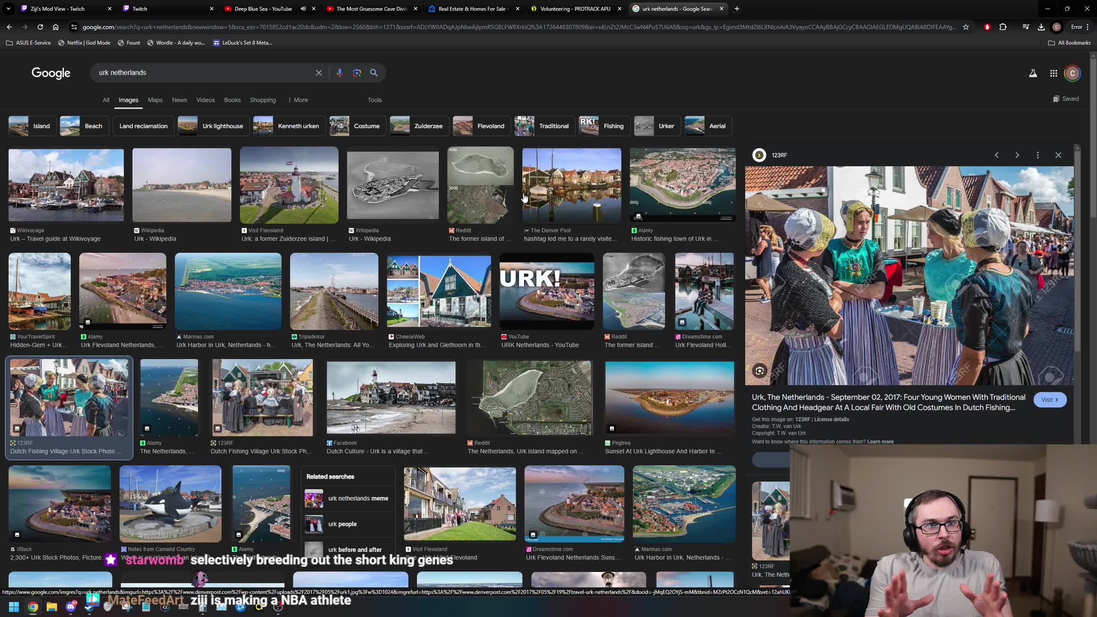Expand the More search filters menu
Viewport: 1097px width, 617px height.
tap(298, 100)
